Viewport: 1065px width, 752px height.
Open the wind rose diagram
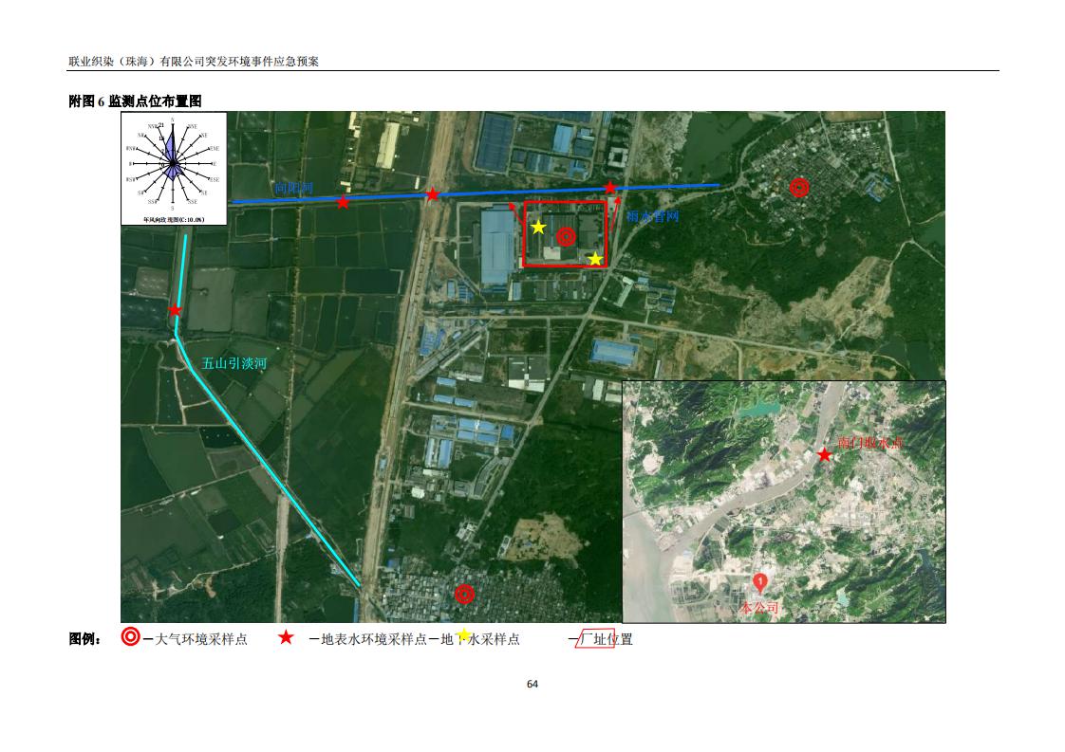174,168
